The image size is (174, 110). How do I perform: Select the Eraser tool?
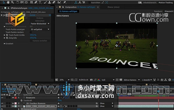click(54, 2)
